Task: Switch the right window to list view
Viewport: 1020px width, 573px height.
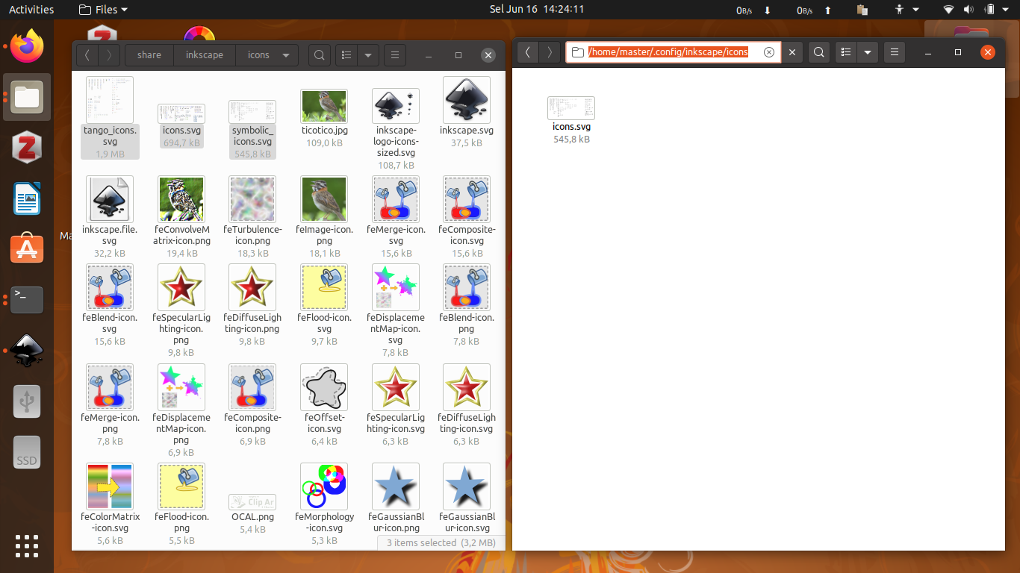Action: click(845, 52)
